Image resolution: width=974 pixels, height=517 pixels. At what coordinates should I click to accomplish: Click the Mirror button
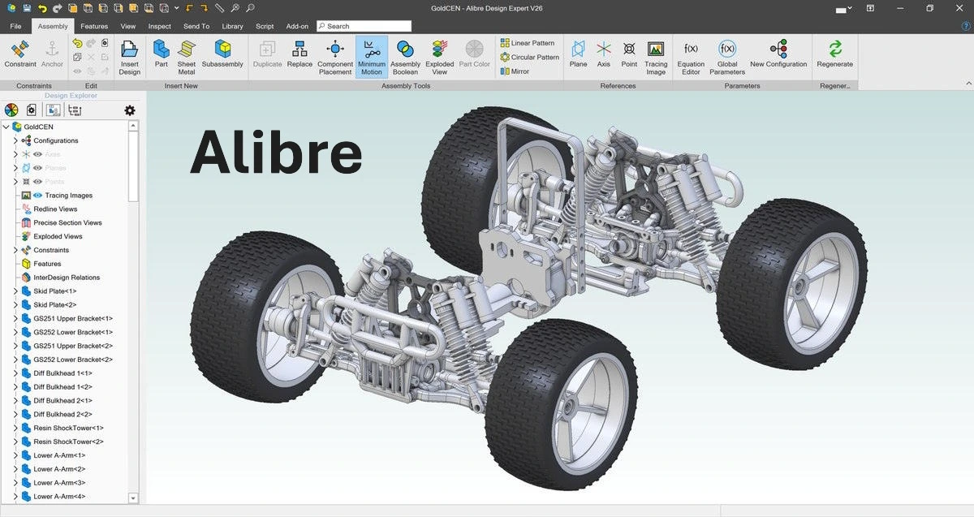515,71
